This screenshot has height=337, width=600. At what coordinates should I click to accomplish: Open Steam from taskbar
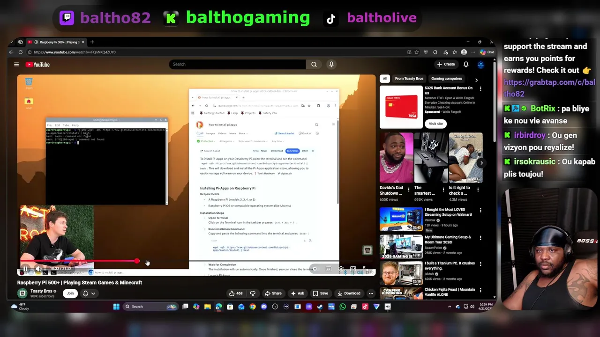point(320,307)
